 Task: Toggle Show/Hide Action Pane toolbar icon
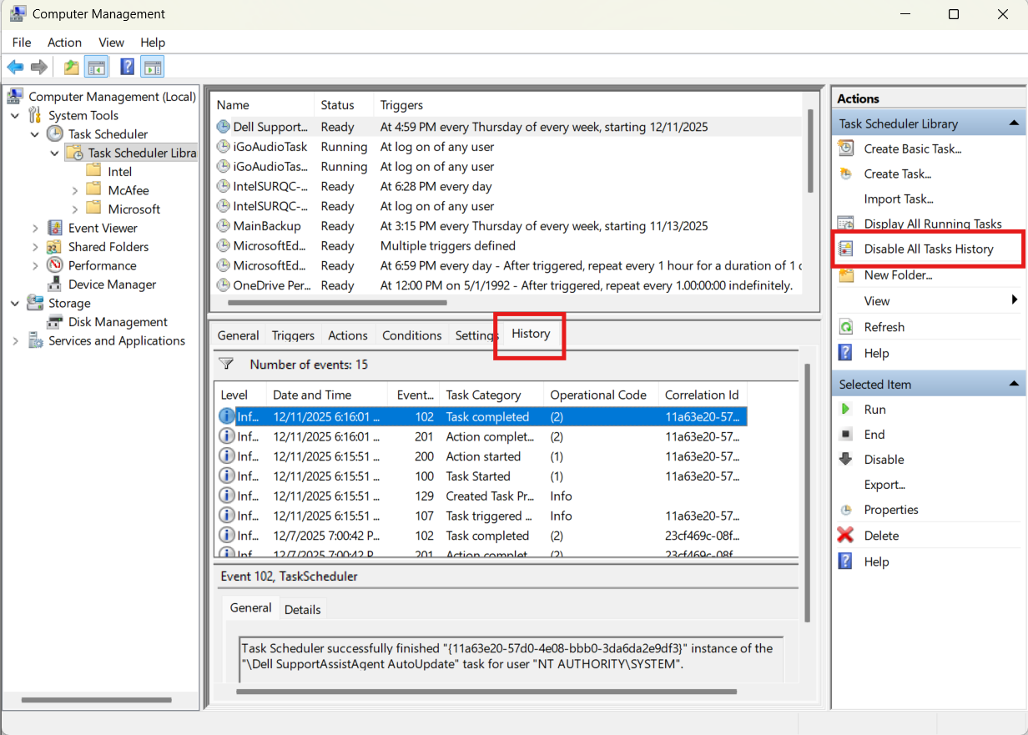152,67
